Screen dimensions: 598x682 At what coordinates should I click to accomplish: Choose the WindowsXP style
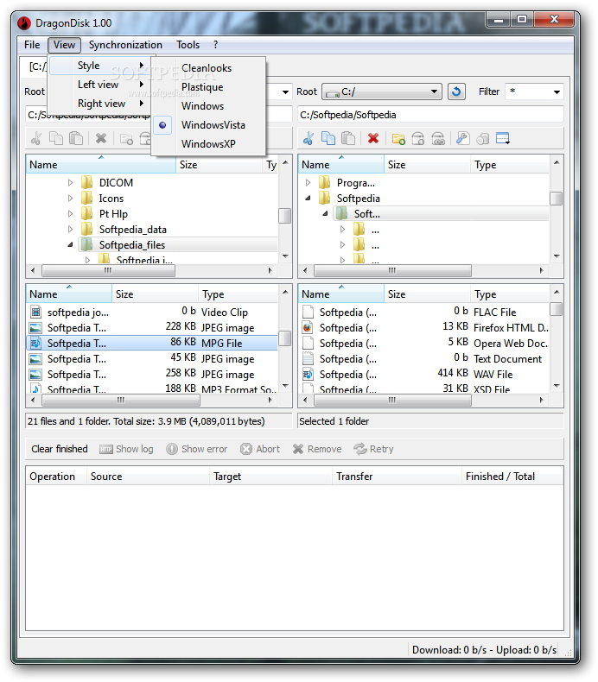coord(208,144)
